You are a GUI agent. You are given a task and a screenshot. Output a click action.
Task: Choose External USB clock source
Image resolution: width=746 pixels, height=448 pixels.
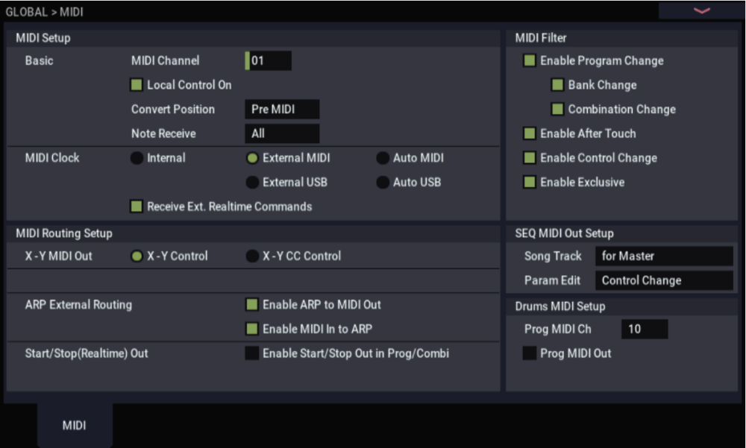[252, 182]
